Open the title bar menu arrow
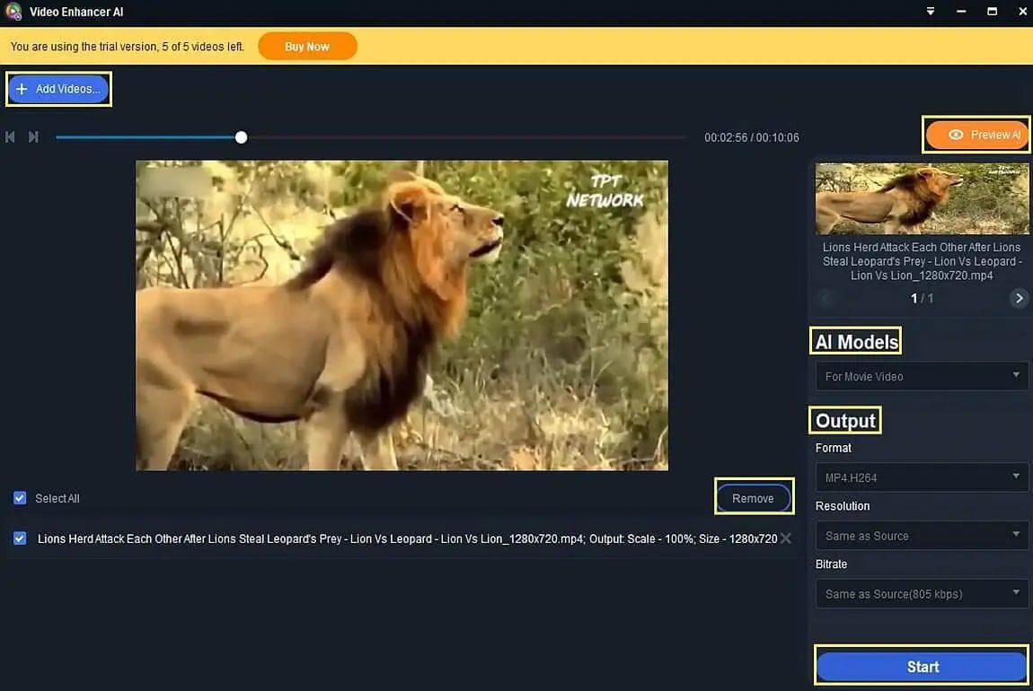Viewport: 1033px width, 691px height. click(930, 12)
